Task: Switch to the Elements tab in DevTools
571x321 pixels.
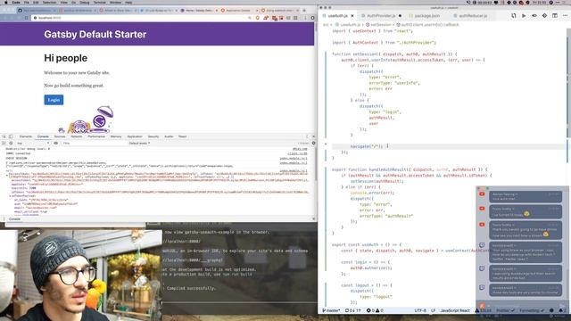Action: point(26,136)
